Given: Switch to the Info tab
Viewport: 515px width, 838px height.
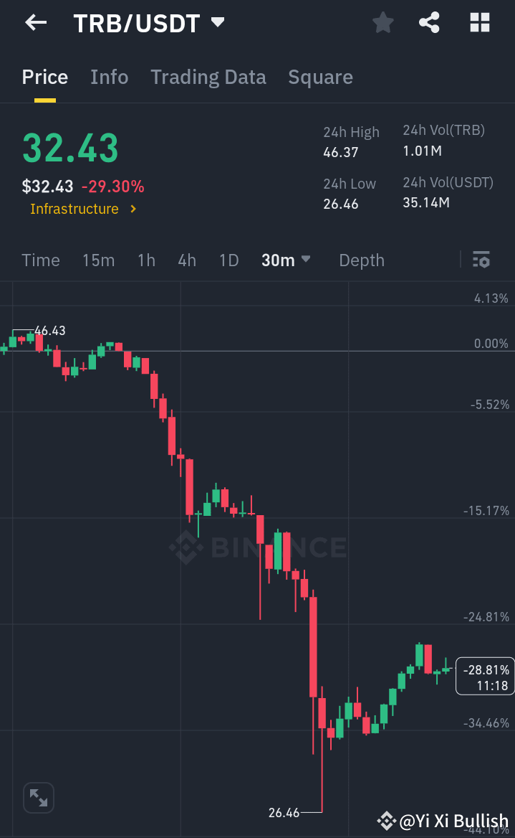Looking at the screenshot, I should tap(109, 77).
